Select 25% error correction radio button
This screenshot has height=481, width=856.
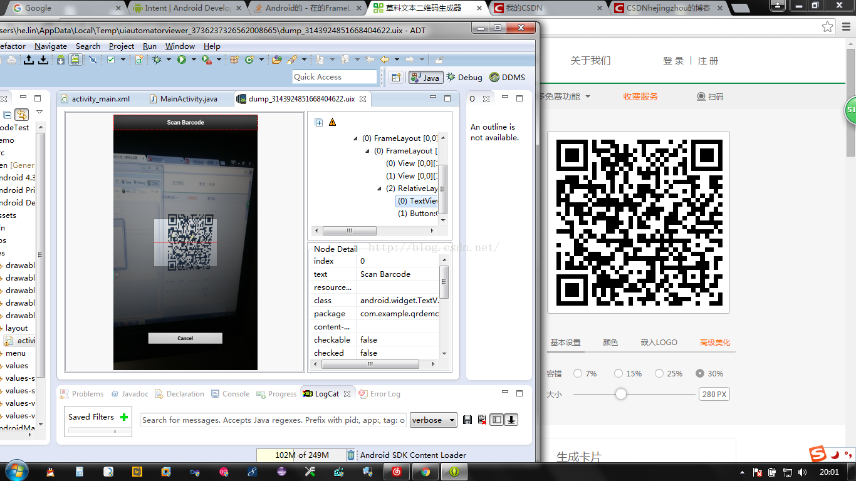coord(659,373)
